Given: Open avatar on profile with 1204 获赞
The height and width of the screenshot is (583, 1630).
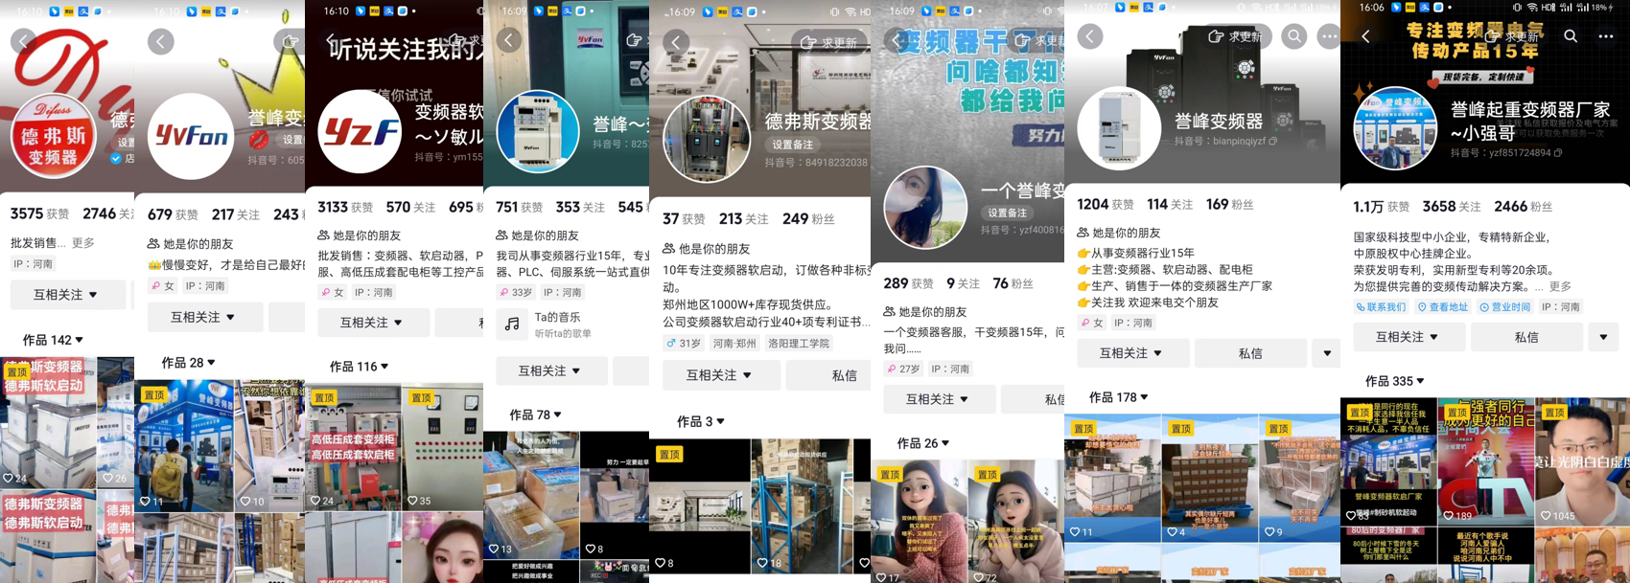Looking at the screenshot, I should click(x=1119, y=128).
